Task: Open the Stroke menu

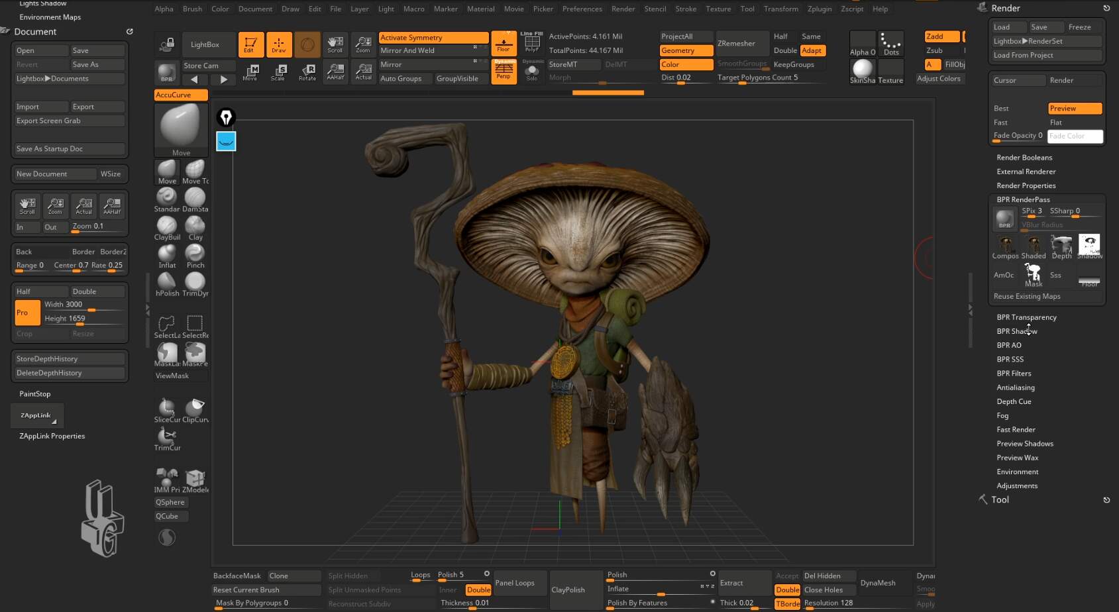Action: point(685,9)
